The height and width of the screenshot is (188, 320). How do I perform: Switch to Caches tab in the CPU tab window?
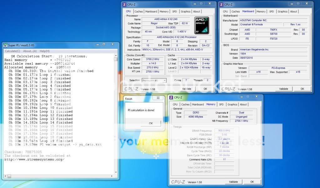pos(139,12)
